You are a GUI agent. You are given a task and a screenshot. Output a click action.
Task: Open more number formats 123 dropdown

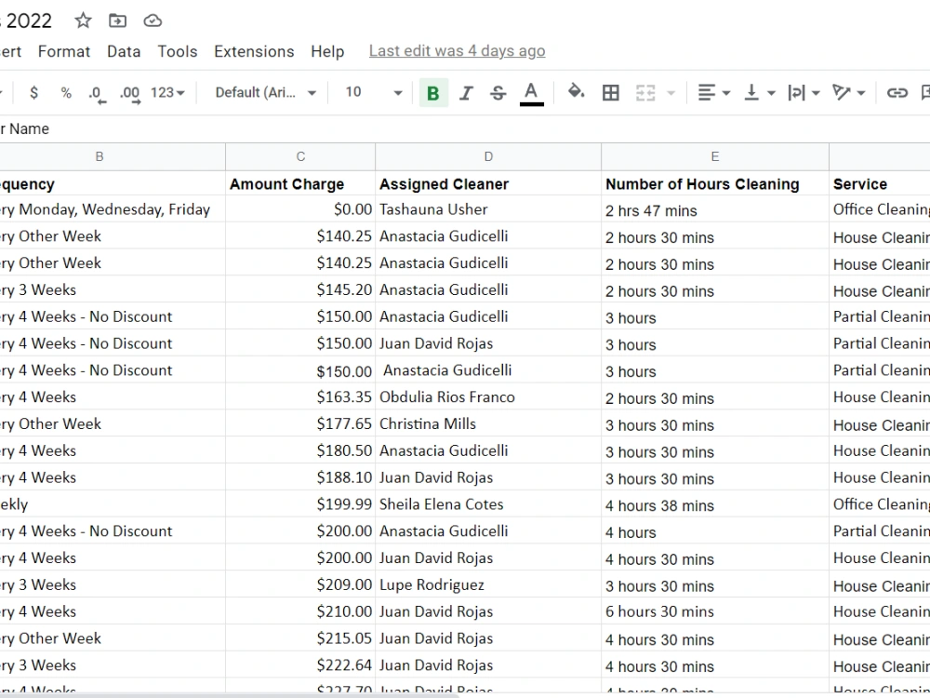click(167, 92)
